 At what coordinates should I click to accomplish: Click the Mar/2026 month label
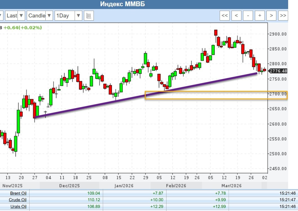[x=232, y=186]
